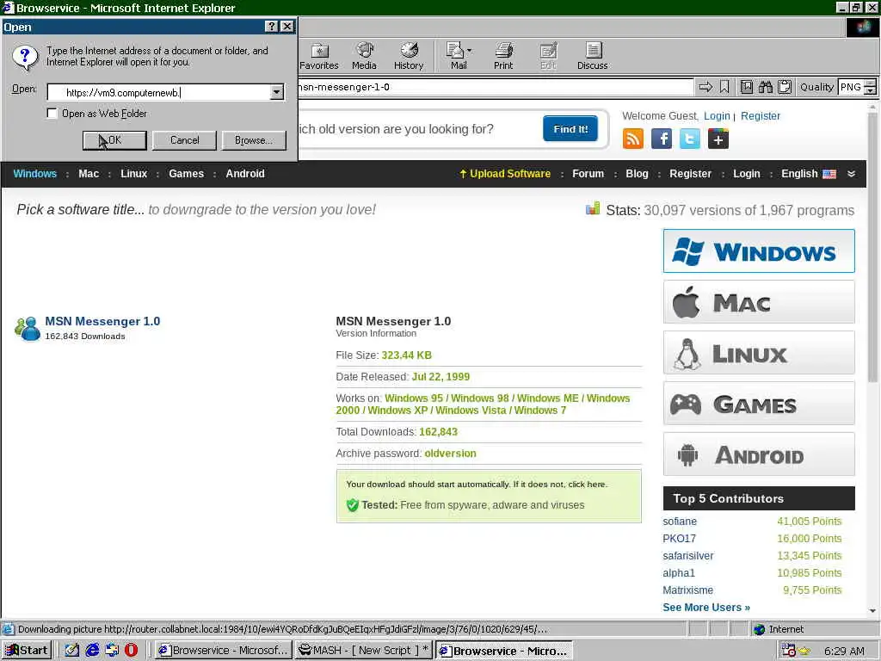Click the Discuss toolbar icon
The width and height of the screenshot is (881, 661).
tap(592, 56)
